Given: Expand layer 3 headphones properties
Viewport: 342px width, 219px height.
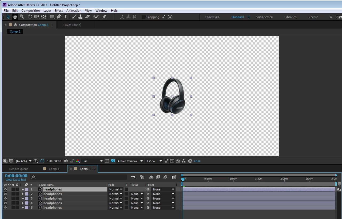Looking at the screenshot, I should (23, 198).
